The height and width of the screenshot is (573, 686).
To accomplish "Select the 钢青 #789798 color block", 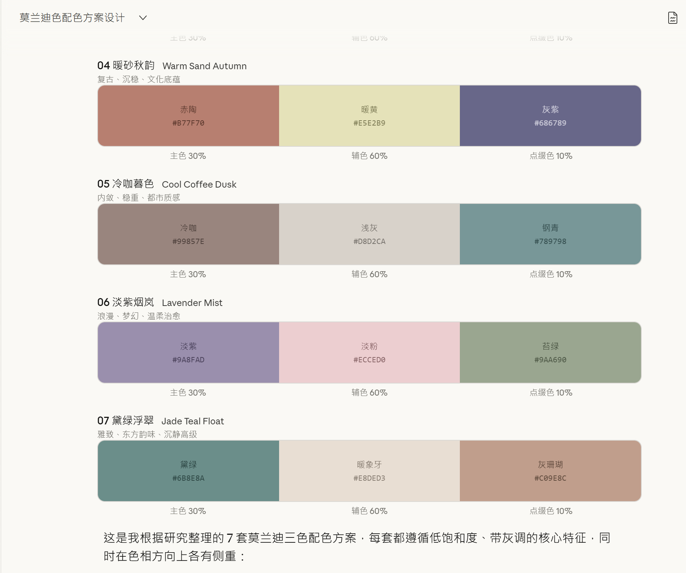I will 550,234.
